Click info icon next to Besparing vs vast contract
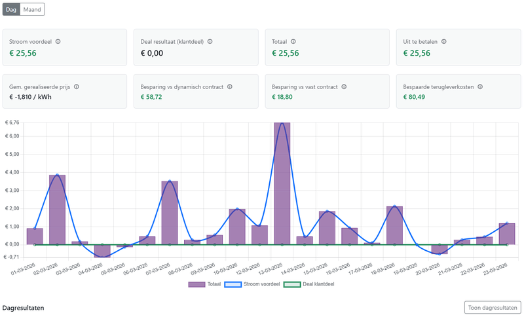This screenshot has height=315, width=524. (344, 86)
